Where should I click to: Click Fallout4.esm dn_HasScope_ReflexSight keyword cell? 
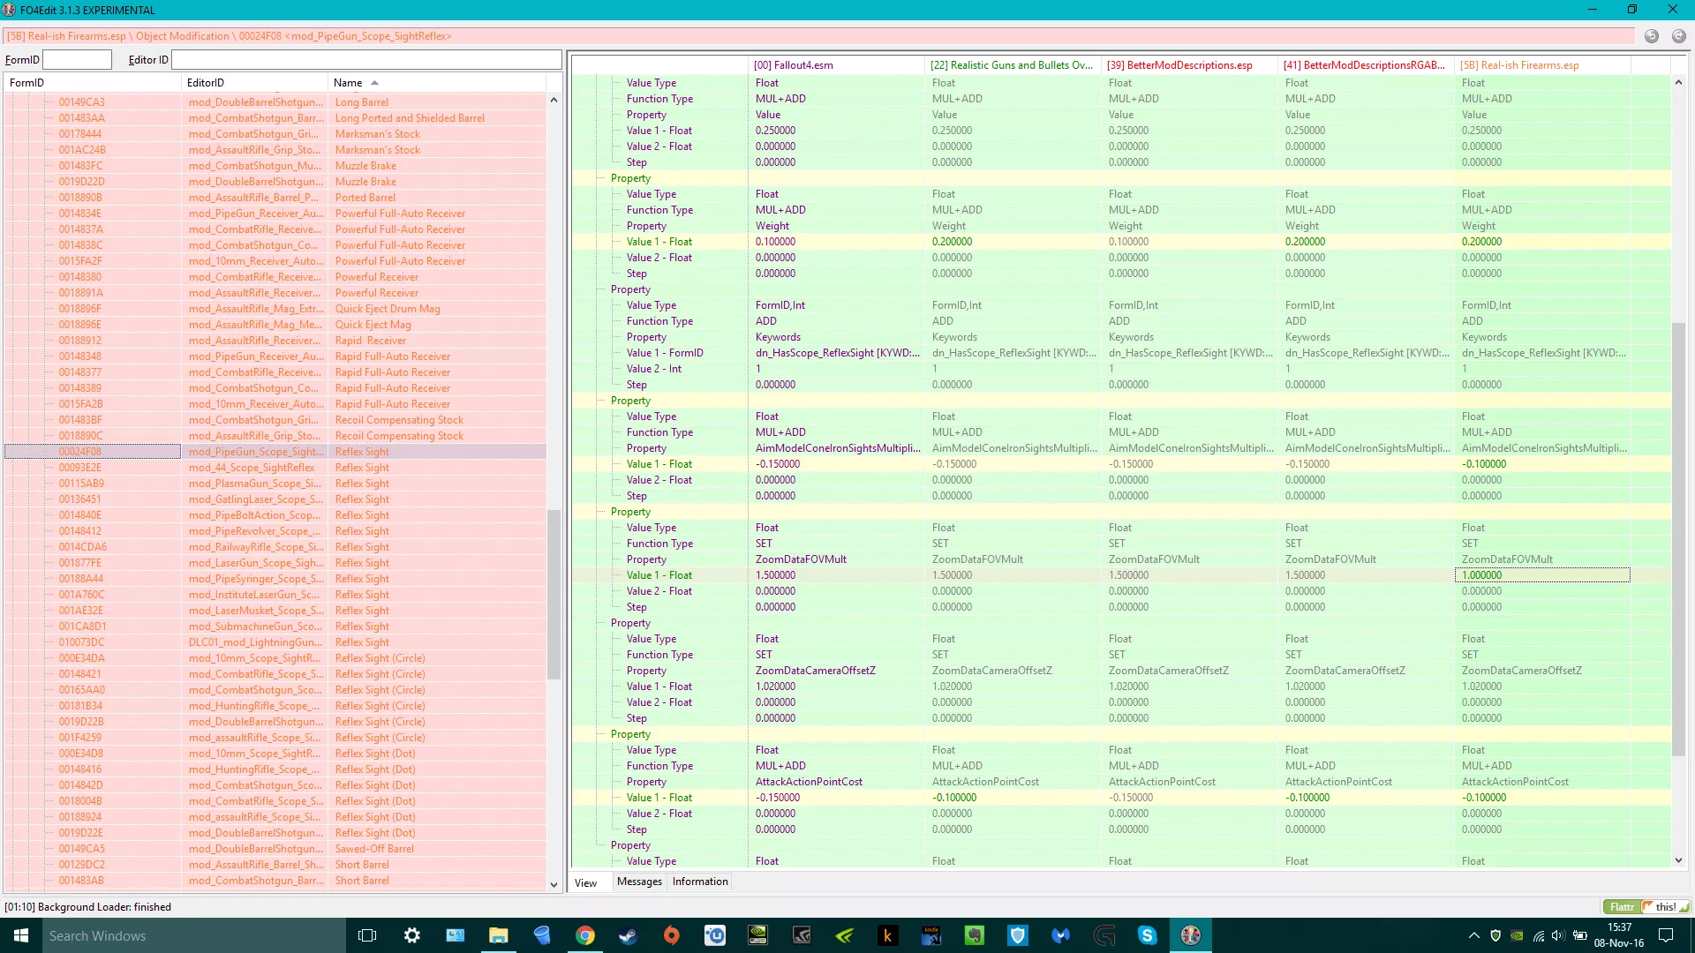tap(836, 353)
